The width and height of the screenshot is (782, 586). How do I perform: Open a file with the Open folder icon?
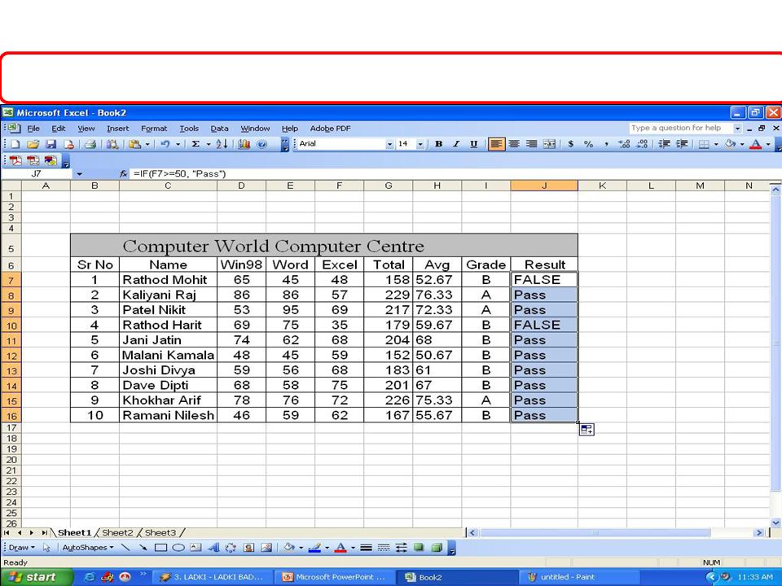pos(33,144)
